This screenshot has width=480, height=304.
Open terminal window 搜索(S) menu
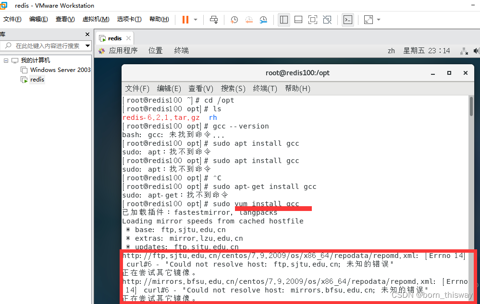233,89
